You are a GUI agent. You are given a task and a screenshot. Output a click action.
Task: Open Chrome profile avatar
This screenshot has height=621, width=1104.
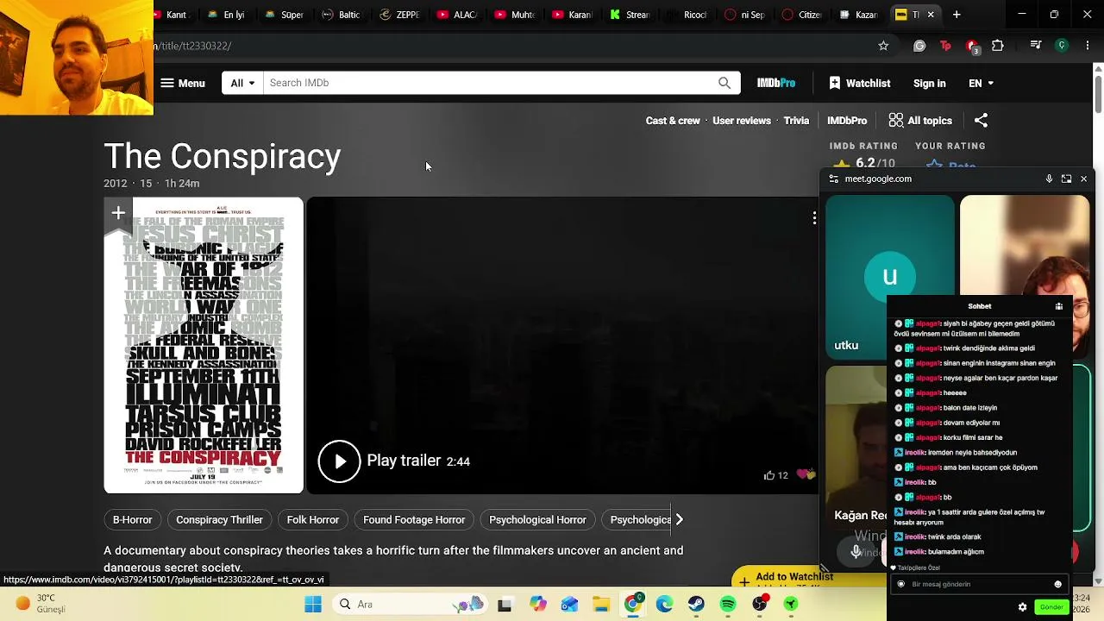pyautogui.click(x=1062, y=46)
